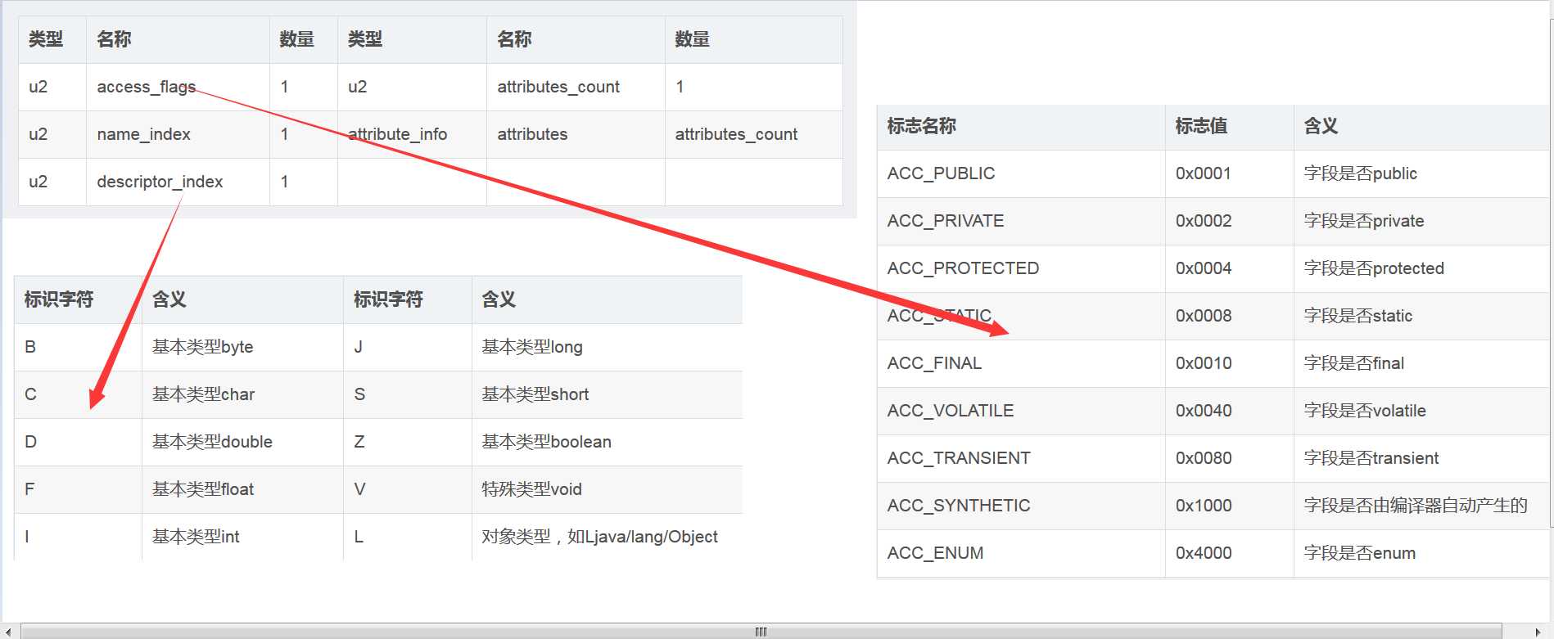Image resolution: width=1554 pixels, height=639 pixels.
Task: Click the horizontal scrollbar thumb at bottom
Action: click(761, 632)
